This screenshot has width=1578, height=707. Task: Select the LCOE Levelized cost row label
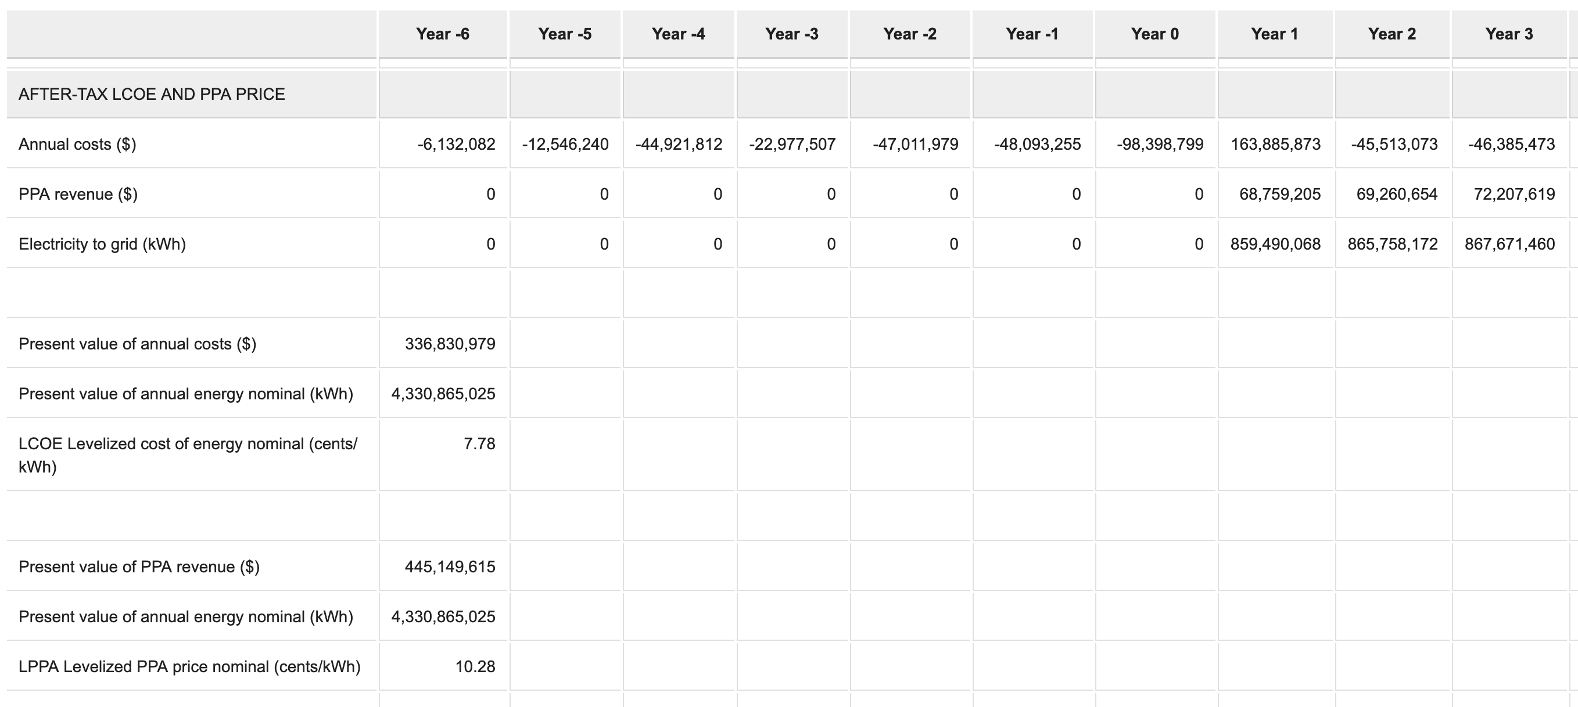coord(188,455)
